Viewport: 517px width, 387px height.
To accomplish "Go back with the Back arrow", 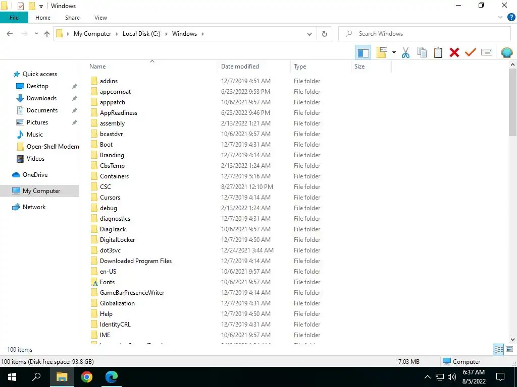I will (x=10, y=34).
